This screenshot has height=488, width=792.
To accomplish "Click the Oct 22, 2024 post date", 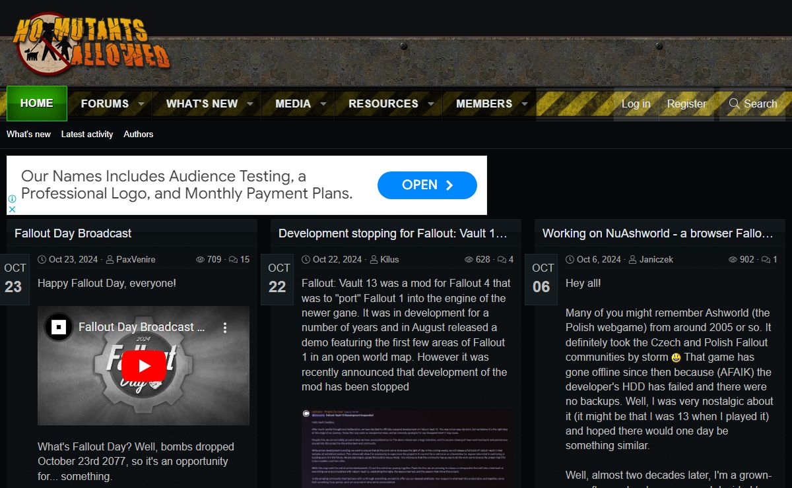I will click(x=337, y=259).
